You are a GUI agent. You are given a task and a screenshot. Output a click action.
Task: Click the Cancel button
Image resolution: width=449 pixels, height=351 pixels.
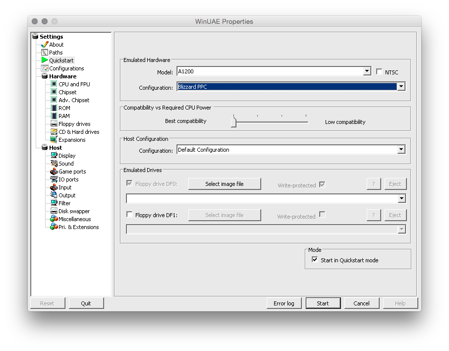coord(361,303)
